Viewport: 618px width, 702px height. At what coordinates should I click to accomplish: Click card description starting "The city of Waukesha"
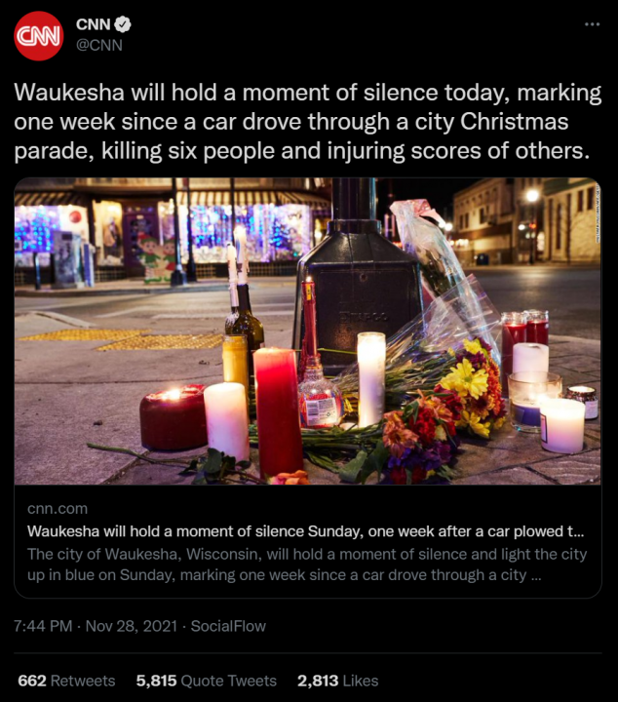(x=307, y=565)
